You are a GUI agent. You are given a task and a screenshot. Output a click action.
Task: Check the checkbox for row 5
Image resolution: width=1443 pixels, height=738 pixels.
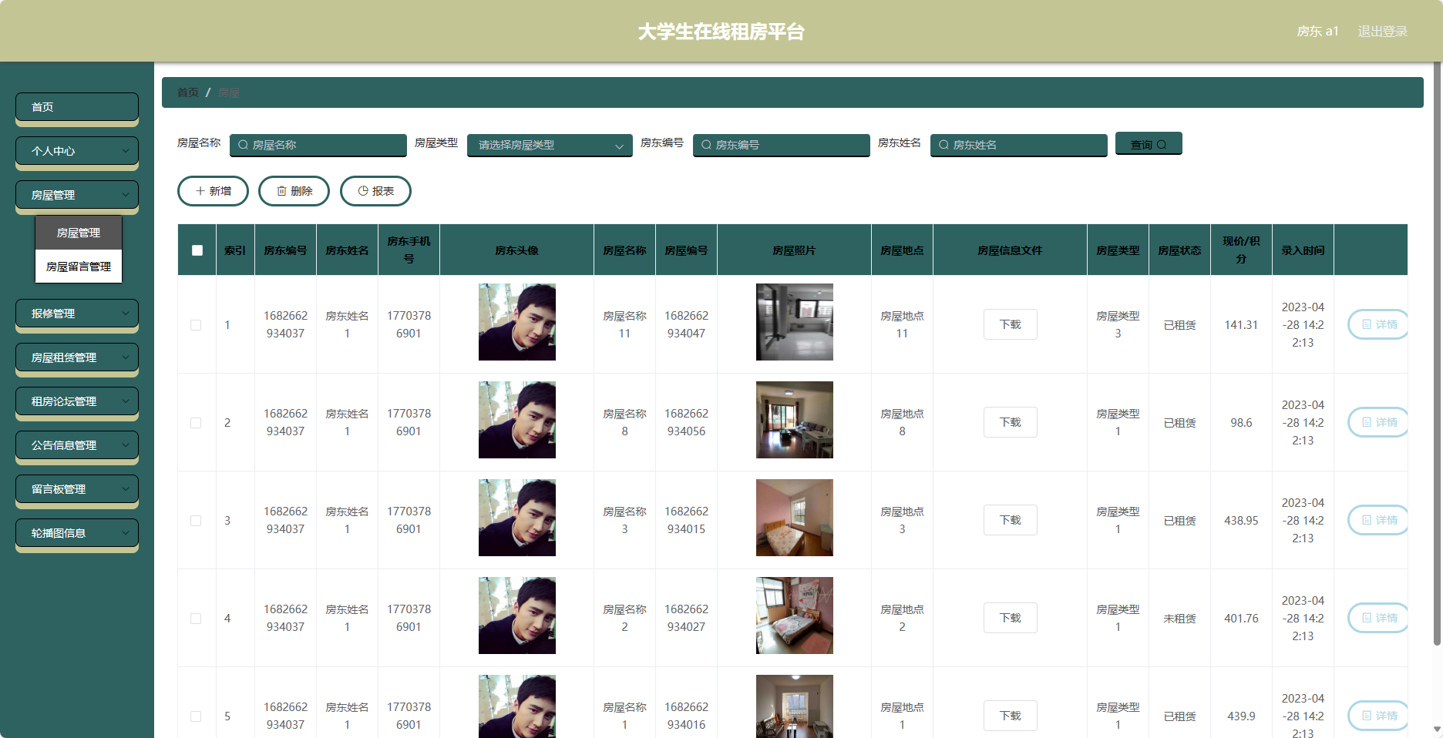click(196, 716)
